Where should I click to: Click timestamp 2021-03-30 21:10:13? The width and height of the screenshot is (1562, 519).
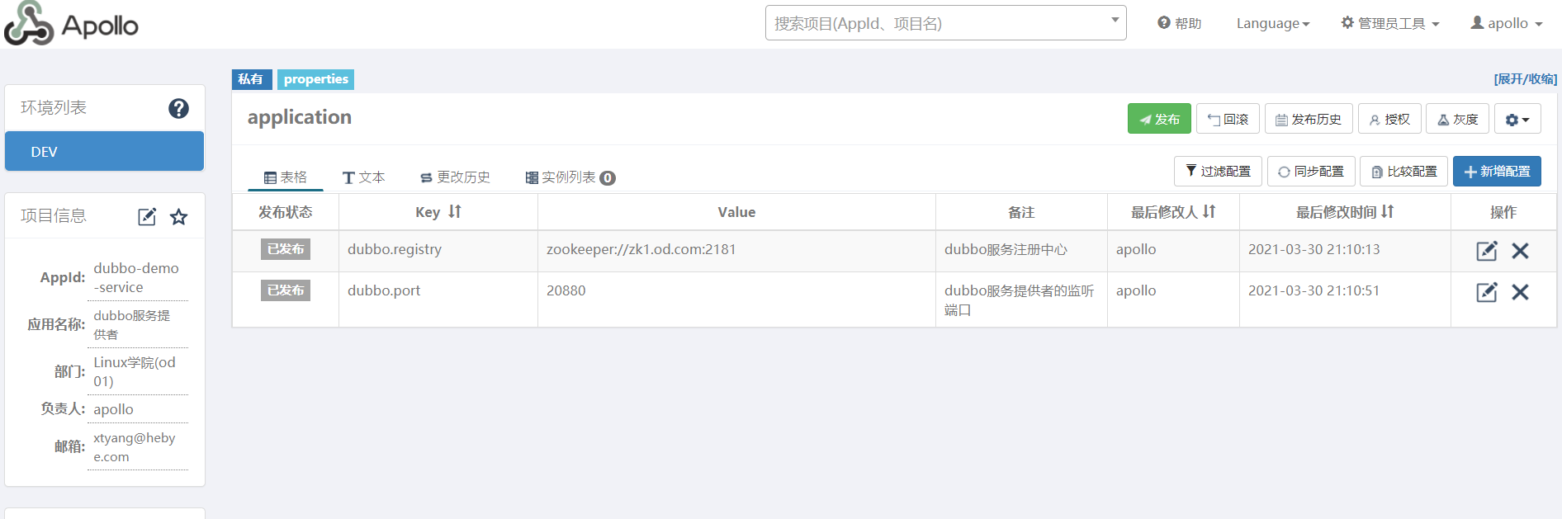(1313, 249)
